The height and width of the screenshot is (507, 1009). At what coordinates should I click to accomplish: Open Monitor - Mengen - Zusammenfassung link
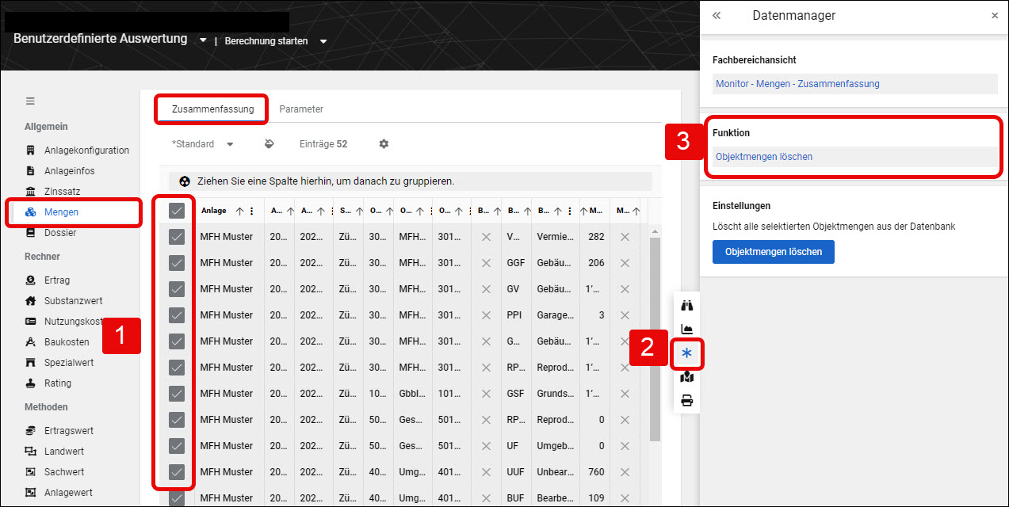pyautogui.click(x=797, y=84)
